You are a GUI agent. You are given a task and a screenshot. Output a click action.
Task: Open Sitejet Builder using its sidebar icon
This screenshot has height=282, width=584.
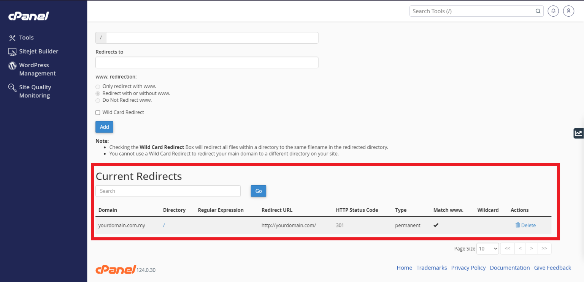[x=12, y=51]
